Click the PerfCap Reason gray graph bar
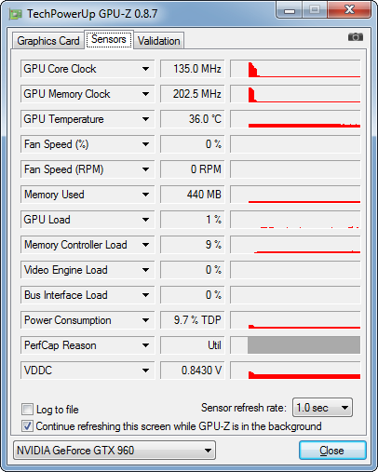Viewport: 378px width, 472px height. tap(304, 344)
